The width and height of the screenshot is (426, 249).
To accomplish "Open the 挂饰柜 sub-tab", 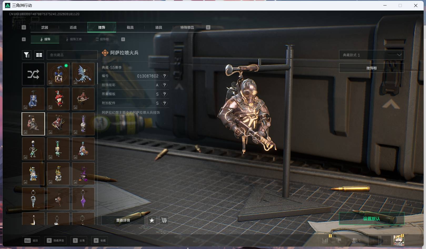I will 102,39.
